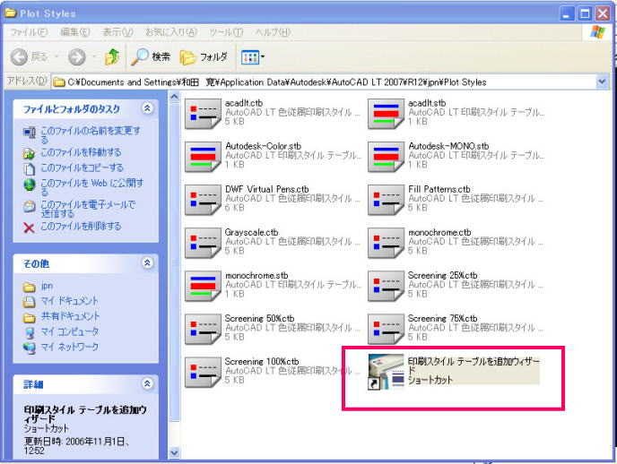Click このファイルを移動する link
The width and height of the screenshot is (617, 464).
coord(81,152)
